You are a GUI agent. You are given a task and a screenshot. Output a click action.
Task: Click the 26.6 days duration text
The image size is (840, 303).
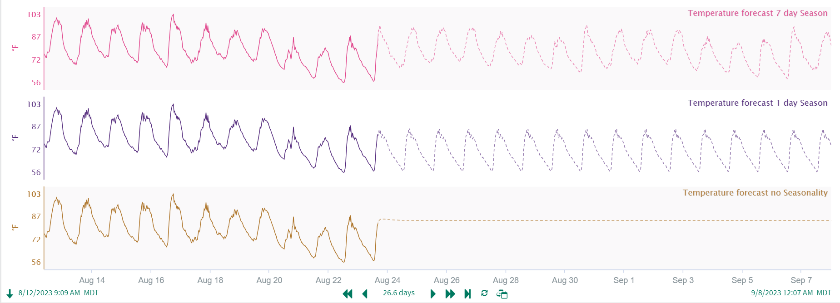tap(398, 293)
